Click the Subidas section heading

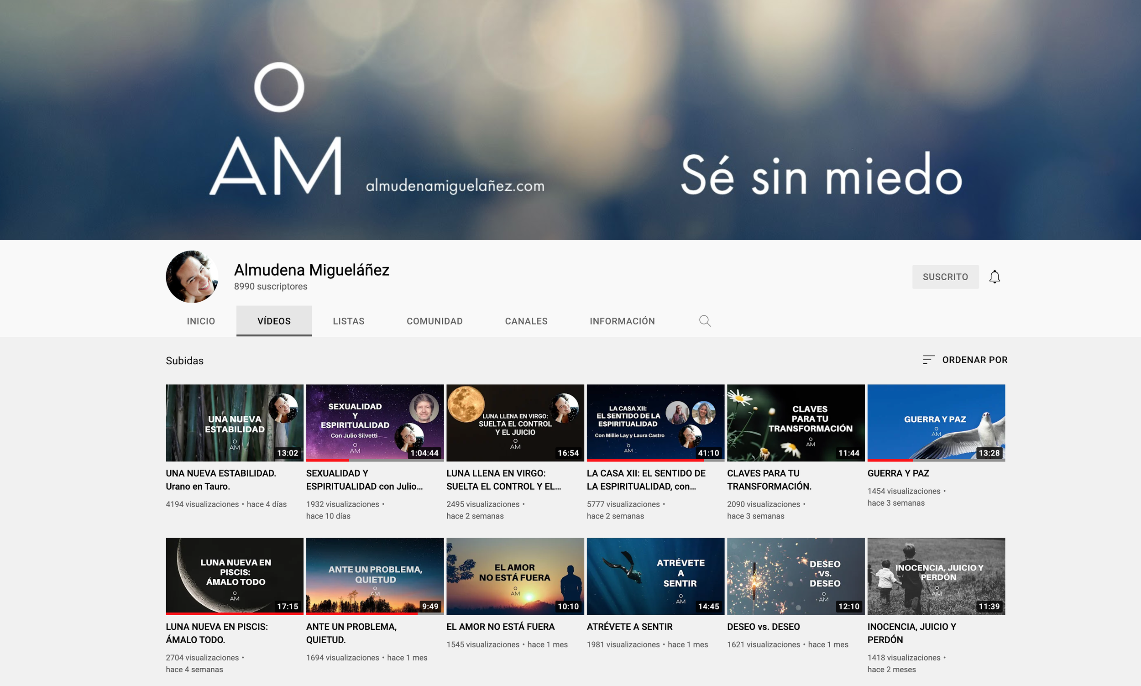[x=185, y=361]
